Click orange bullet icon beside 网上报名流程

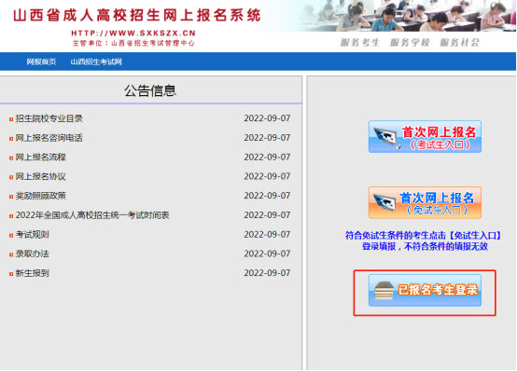[11, 158]
